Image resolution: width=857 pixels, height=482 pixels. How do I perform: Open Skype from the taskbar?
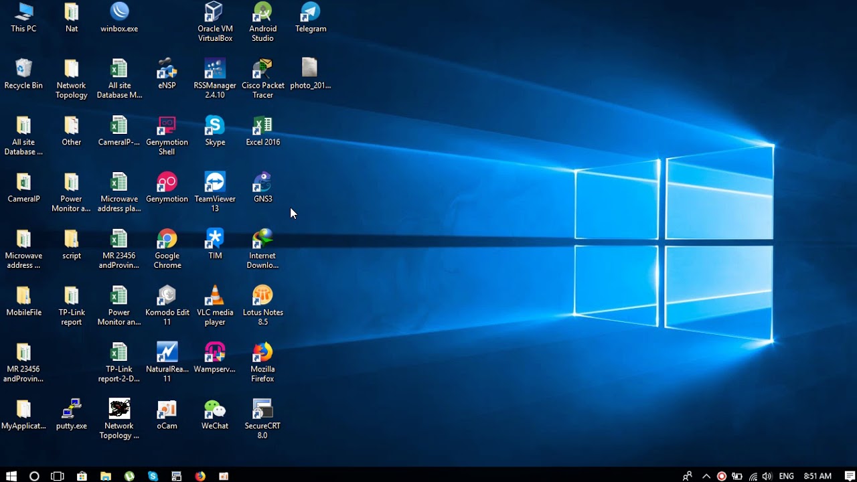click(x=153, y=476)
